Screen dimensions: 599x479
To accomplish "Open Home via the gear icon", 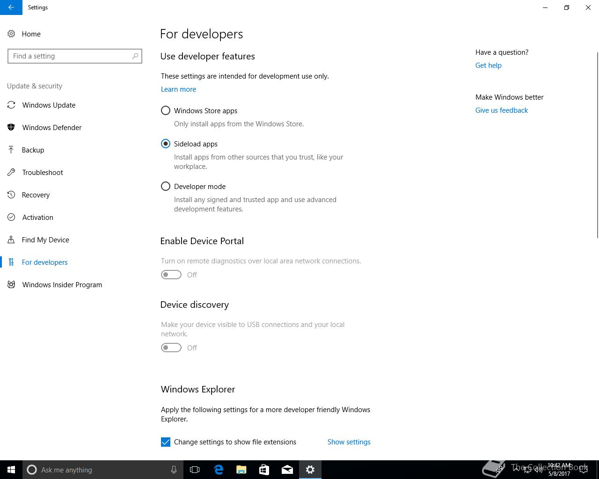I will point(11,34).
